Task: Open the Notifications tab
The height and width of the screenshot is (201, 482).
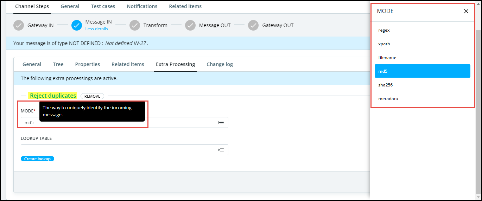Action: [x=142, y=6]
